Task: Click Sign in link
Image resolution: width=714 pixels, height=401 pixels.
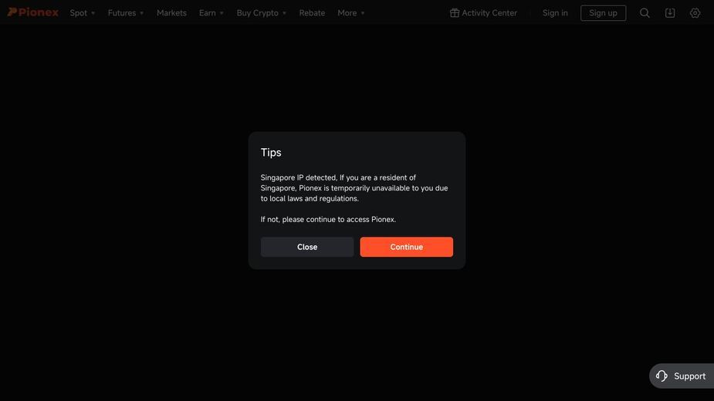Action: (x=555, y=13)
